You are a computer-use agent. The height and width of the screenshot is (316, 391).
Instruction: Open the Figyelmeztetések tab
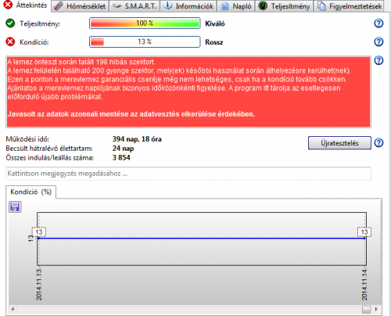point(350,6)
